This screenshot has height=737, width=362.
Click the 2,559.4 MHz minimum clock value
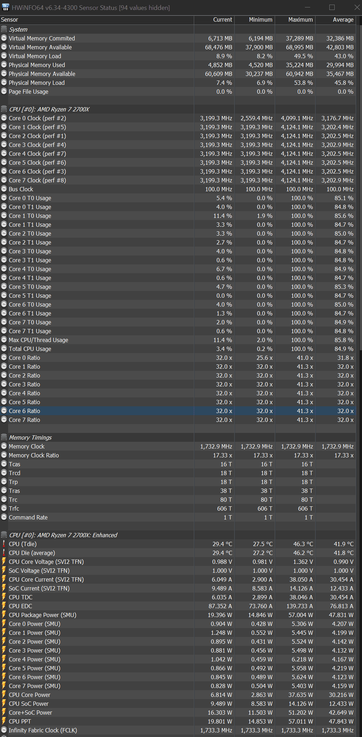click(256, 118)
